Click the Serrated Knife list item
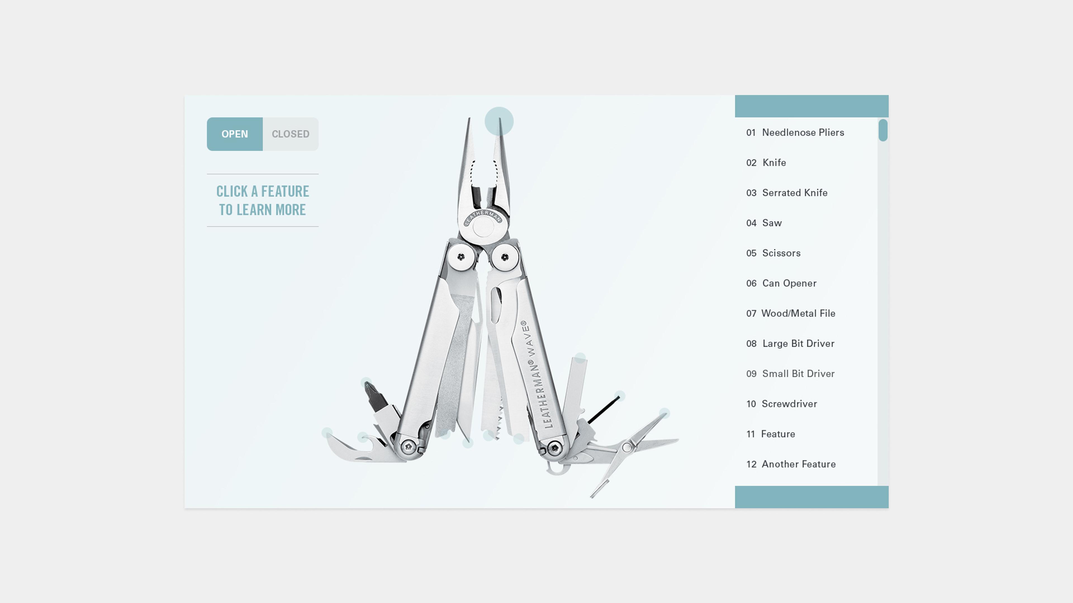The height and width of the screenshot is (603, 1073). pos(795,192)
